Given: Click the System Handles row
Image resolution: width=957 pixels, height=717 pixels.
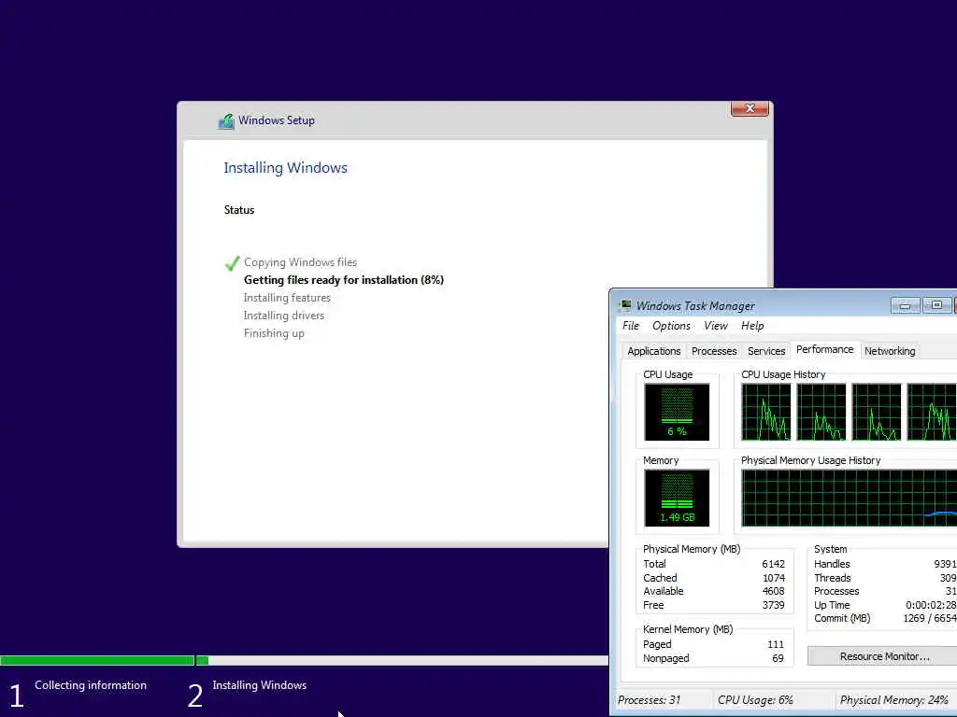Looking at the screenshot, I should click(x=885, y=564).
